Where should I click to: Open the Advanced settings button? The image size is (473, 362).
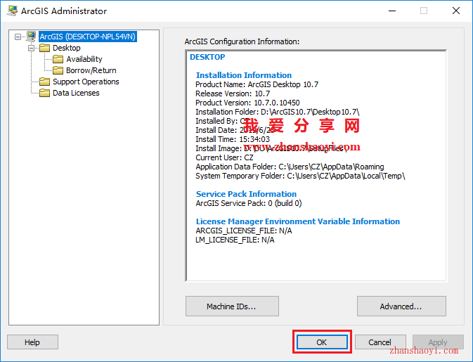401,306
